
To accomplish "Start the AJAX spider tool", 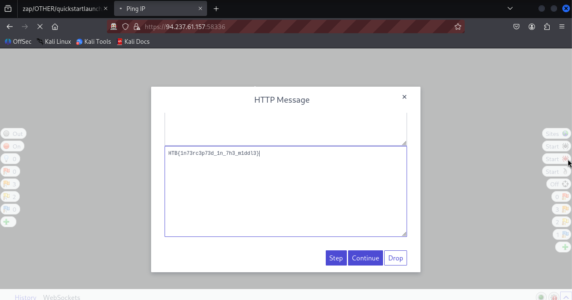I will click(x=556, y=159).
